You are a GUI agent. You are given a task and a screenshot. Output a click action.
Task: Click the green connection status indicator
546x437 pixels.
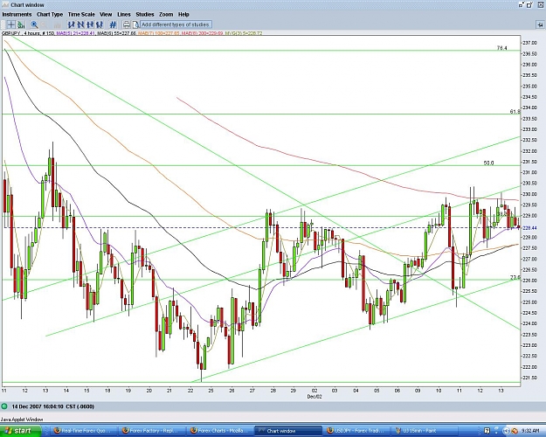(3, 406)
